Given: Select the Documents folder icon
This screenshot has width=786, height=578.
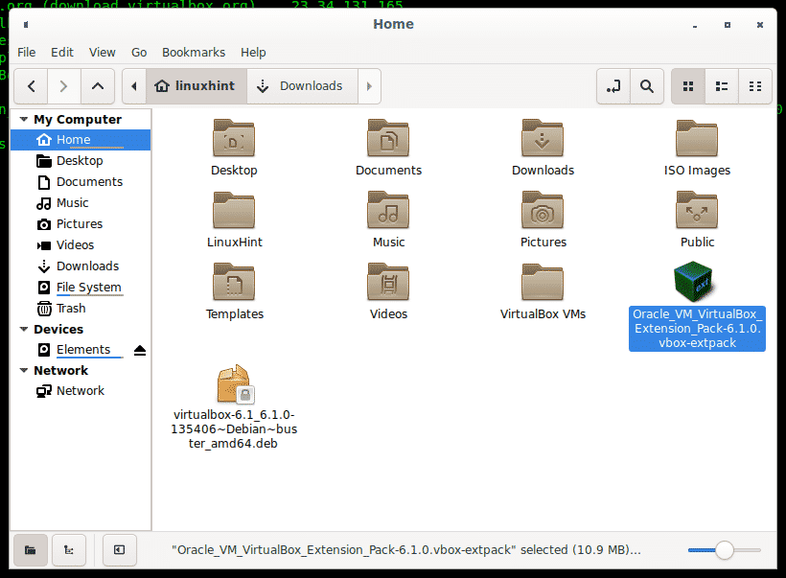Looking at the screenshot, I should tap(388, 138).
